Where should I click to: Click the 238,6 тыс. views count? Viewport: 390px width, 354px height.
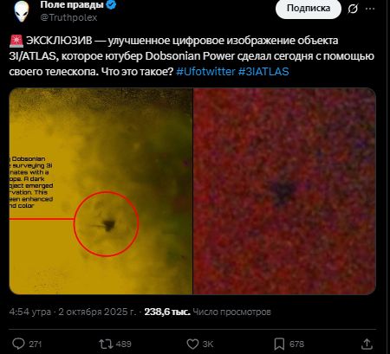pyautogui.click(x=167, y=312)
